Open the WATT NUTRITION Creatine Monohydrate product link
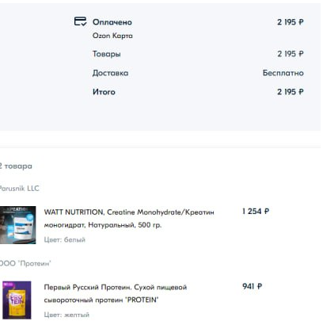The height and width of the screenshot is (325, 323). click(129, 219)
